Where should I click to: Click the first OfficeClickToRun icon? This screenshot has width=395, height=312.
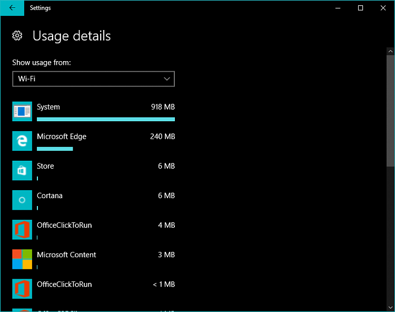point(22,229)
